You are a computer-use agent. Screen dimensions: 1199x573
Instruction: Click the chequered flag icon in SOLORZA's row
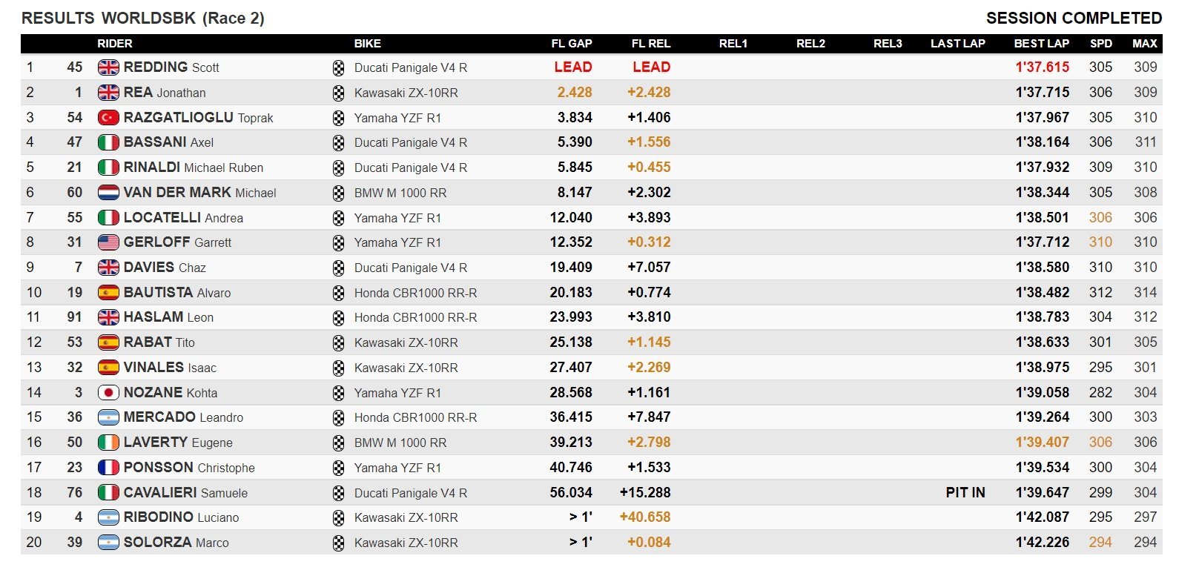pos(339,543)
